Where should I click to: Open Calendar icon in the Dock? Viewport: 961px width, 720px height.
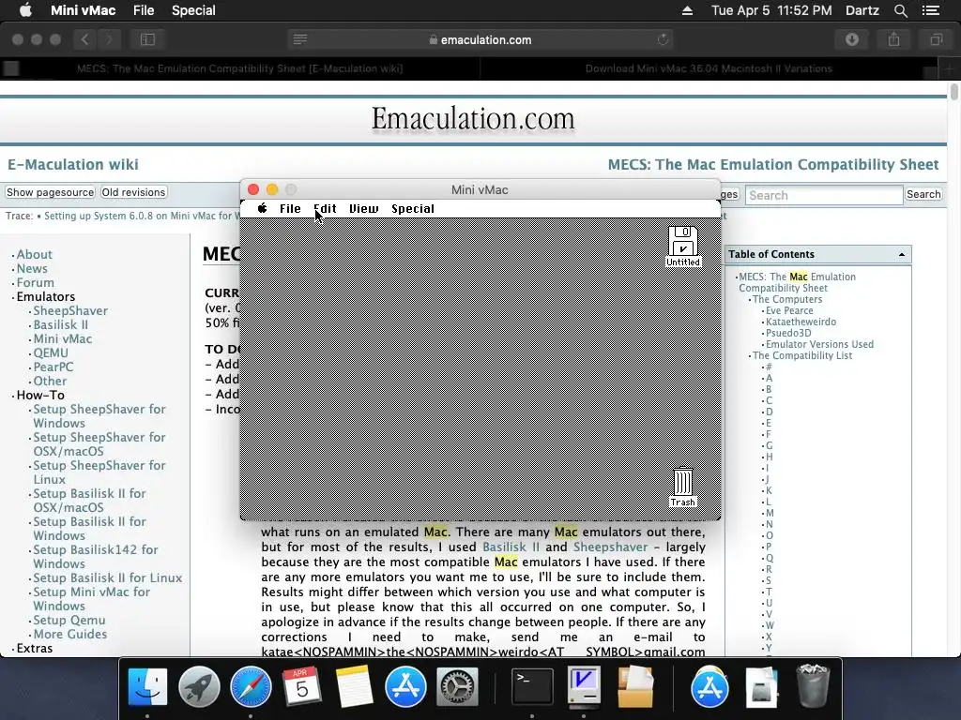(302, 687)
